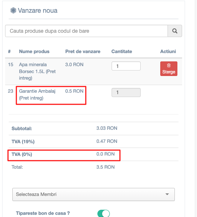Screen dimensions: 197x217
Task: Click the Pret de vanzare column header
Action: tap(83, 52)
